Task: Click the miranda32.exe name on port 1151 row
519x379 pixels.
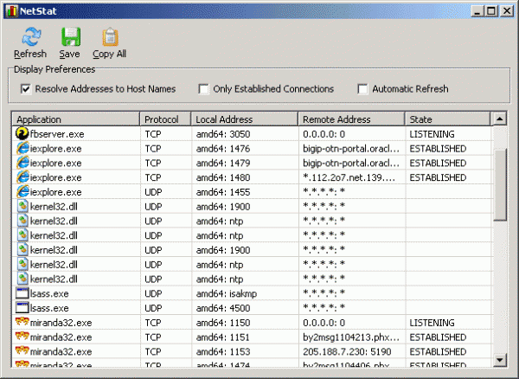Action: [x=61, y=337]
